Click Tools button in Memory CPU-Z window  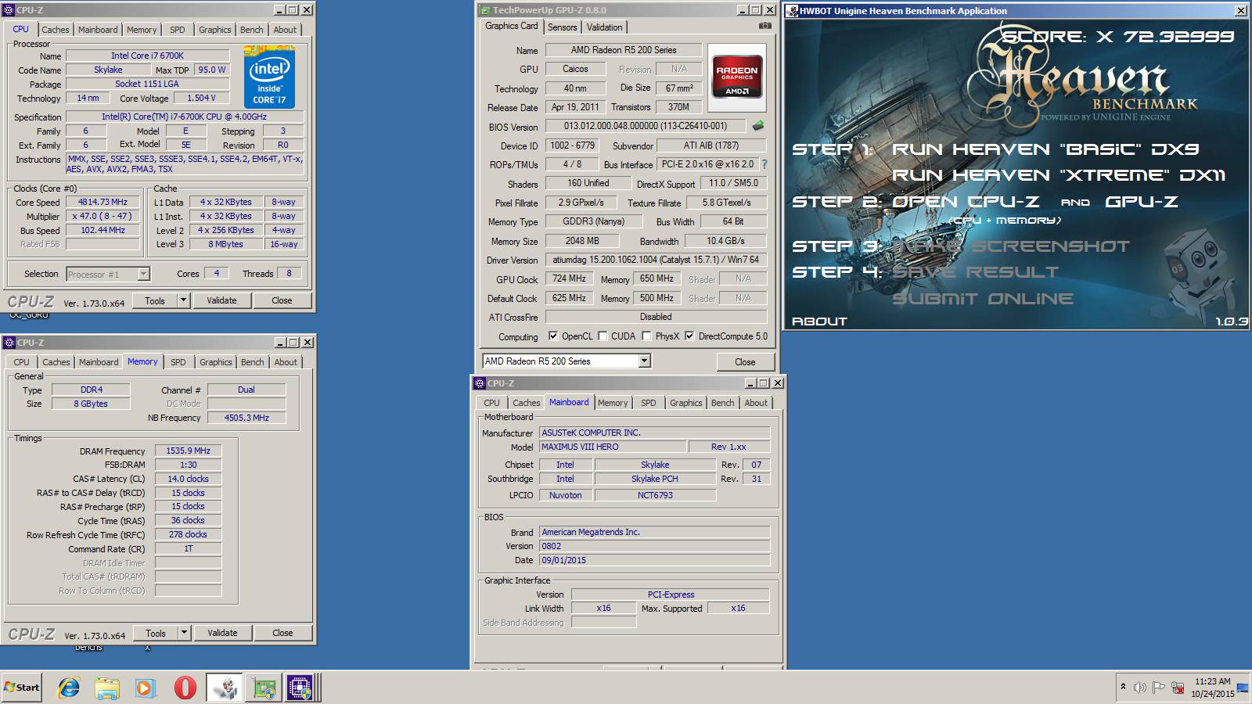pos(156,633)
